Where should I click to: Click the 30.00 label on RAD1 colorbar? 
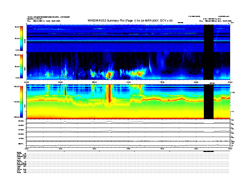(x=17, y=66)
